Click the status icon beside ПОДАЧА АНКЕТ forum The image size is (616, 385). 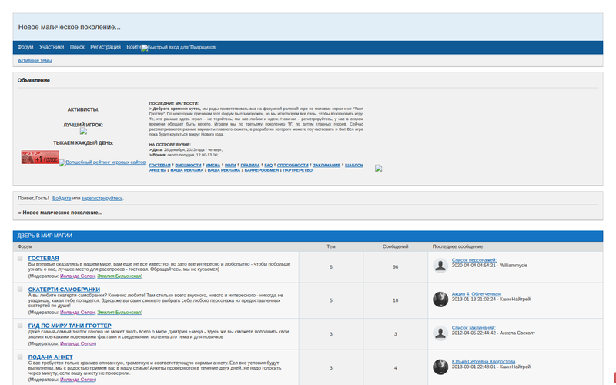coord(20,357)
